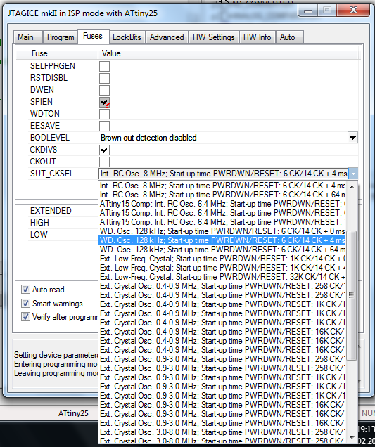Click the SUT_CKSEL combo box field
The width and height of the screenshot is (375, 447).
coord(223,174)
